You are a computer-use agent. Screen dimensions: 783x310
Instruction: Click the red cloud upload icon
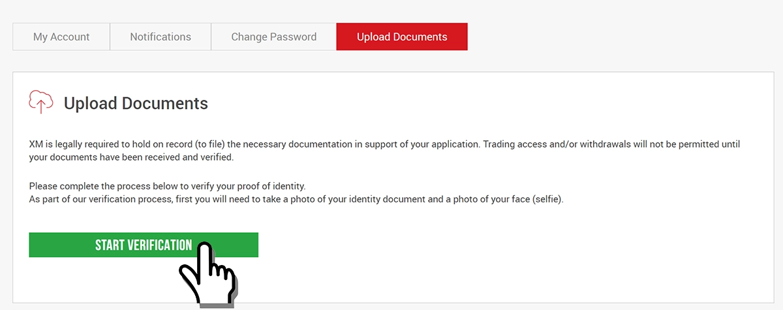(41, 102)
